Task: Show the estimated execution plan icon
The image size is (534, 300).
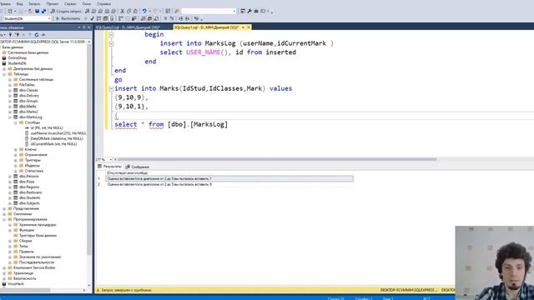Action: [x=98, y=18]
